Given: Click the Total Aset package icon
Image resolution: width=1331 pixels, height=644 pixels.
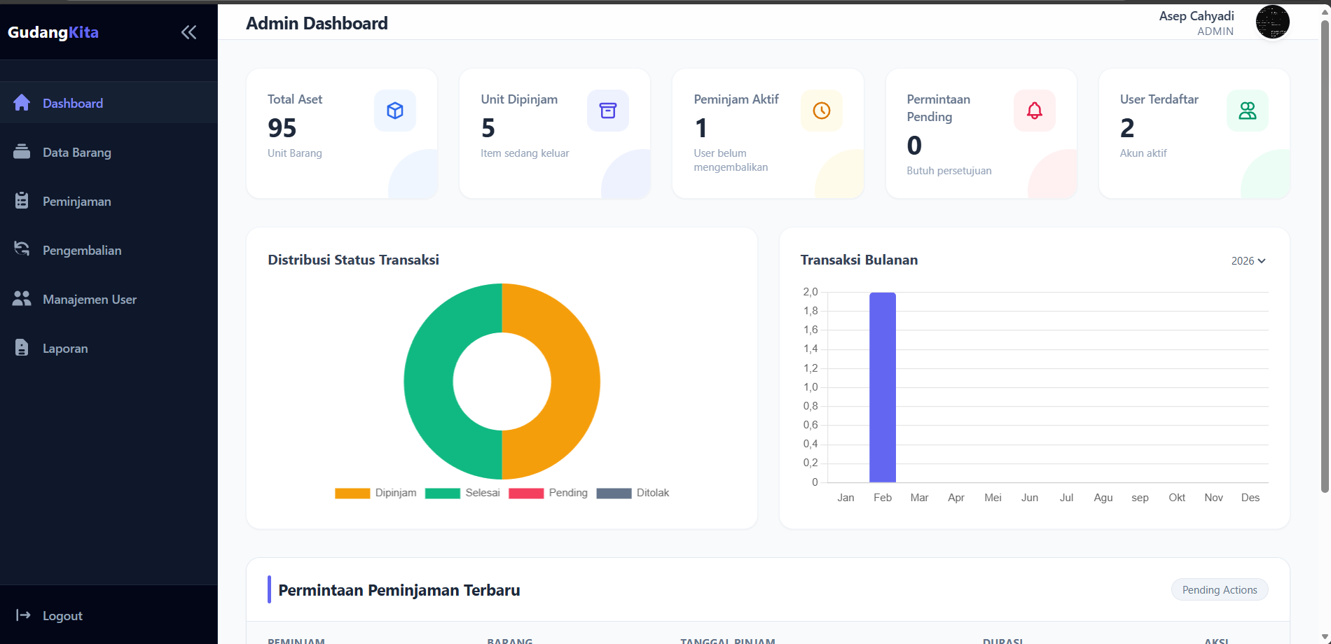Looking at the screenshot, I should tap(394, 111).
